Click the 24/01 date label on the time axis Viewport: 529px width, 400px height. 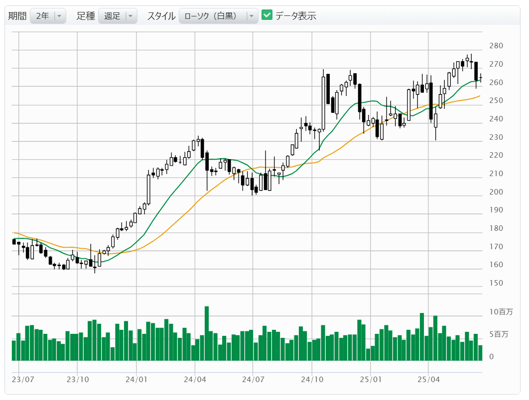point(136,379)
